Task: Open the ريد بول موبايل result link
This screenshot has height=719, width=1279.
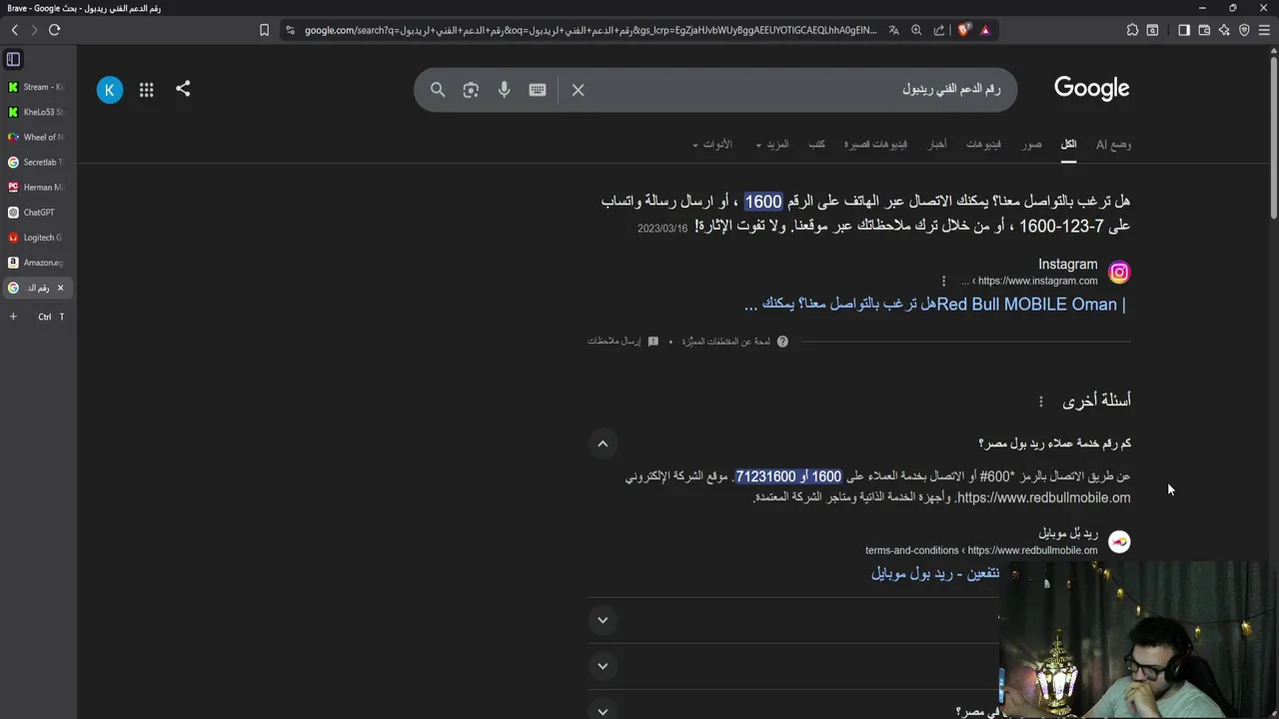Action: click(935, 573)
